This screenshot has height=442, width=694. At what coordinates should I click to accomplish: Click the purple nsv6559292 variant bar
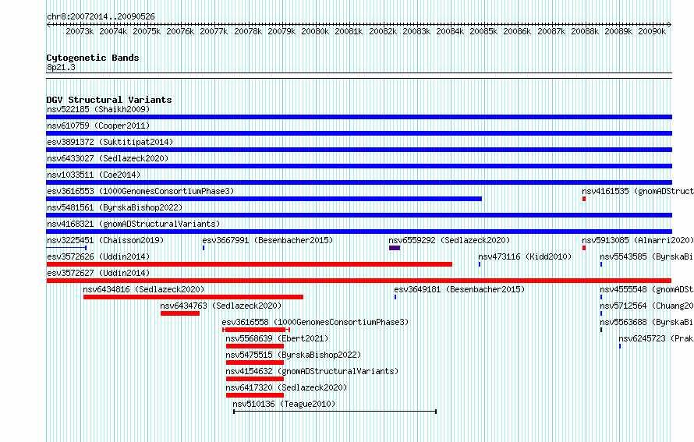[395, 248]
